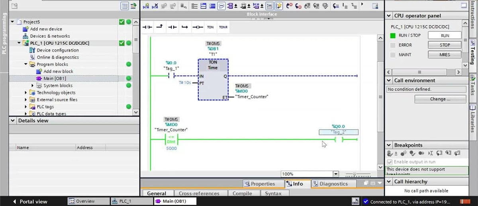This screenshot has width=478, height=206.
Task: Click the MRES button
Action: pos(445,55)
